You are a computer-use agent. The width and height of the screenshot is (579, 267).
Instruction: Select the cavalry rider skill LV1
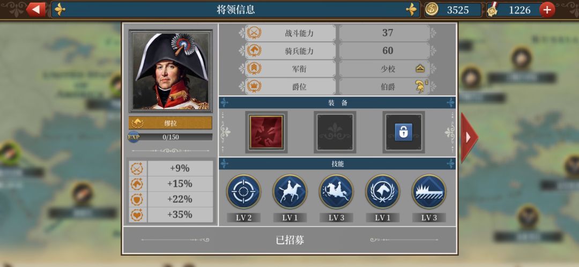(290, 191)
